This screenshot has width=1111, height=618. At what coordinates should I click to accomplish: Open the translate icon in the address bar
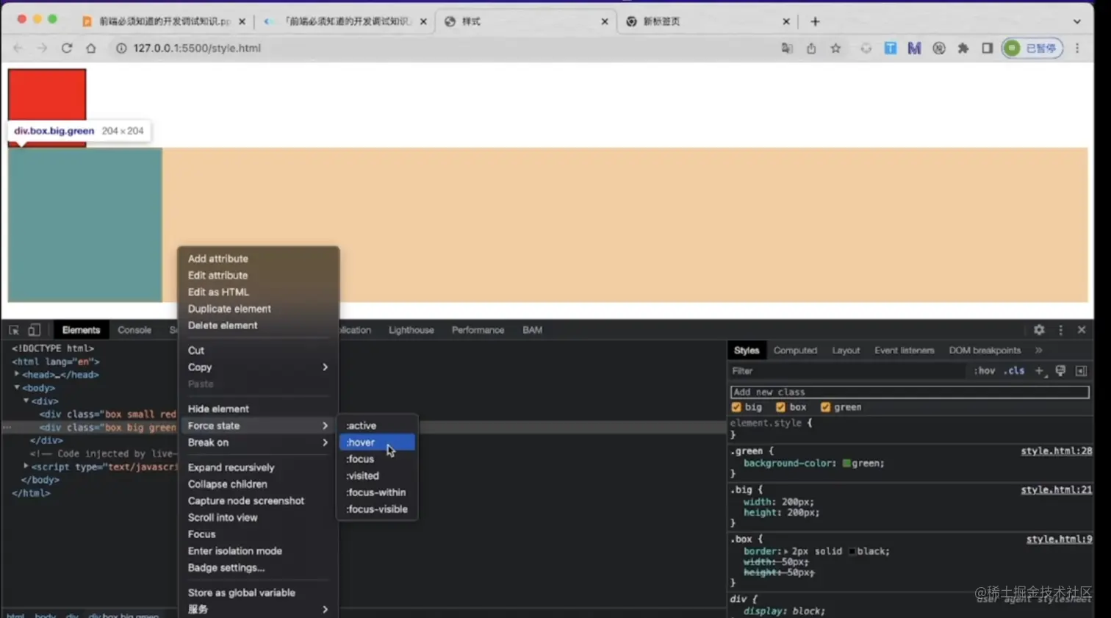(x=787, y=48)
